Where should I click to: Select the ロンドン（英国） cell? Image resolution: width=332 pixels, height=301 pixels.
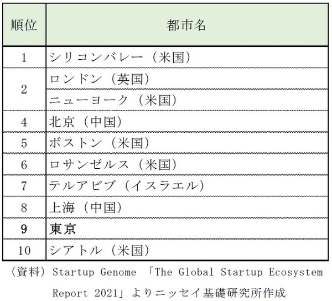tap(100, 79)
